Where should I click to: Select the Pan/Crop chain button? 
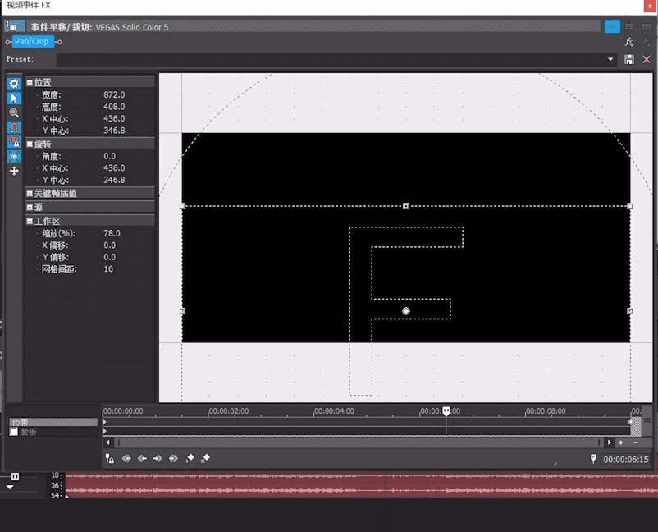tap(33, 42)
